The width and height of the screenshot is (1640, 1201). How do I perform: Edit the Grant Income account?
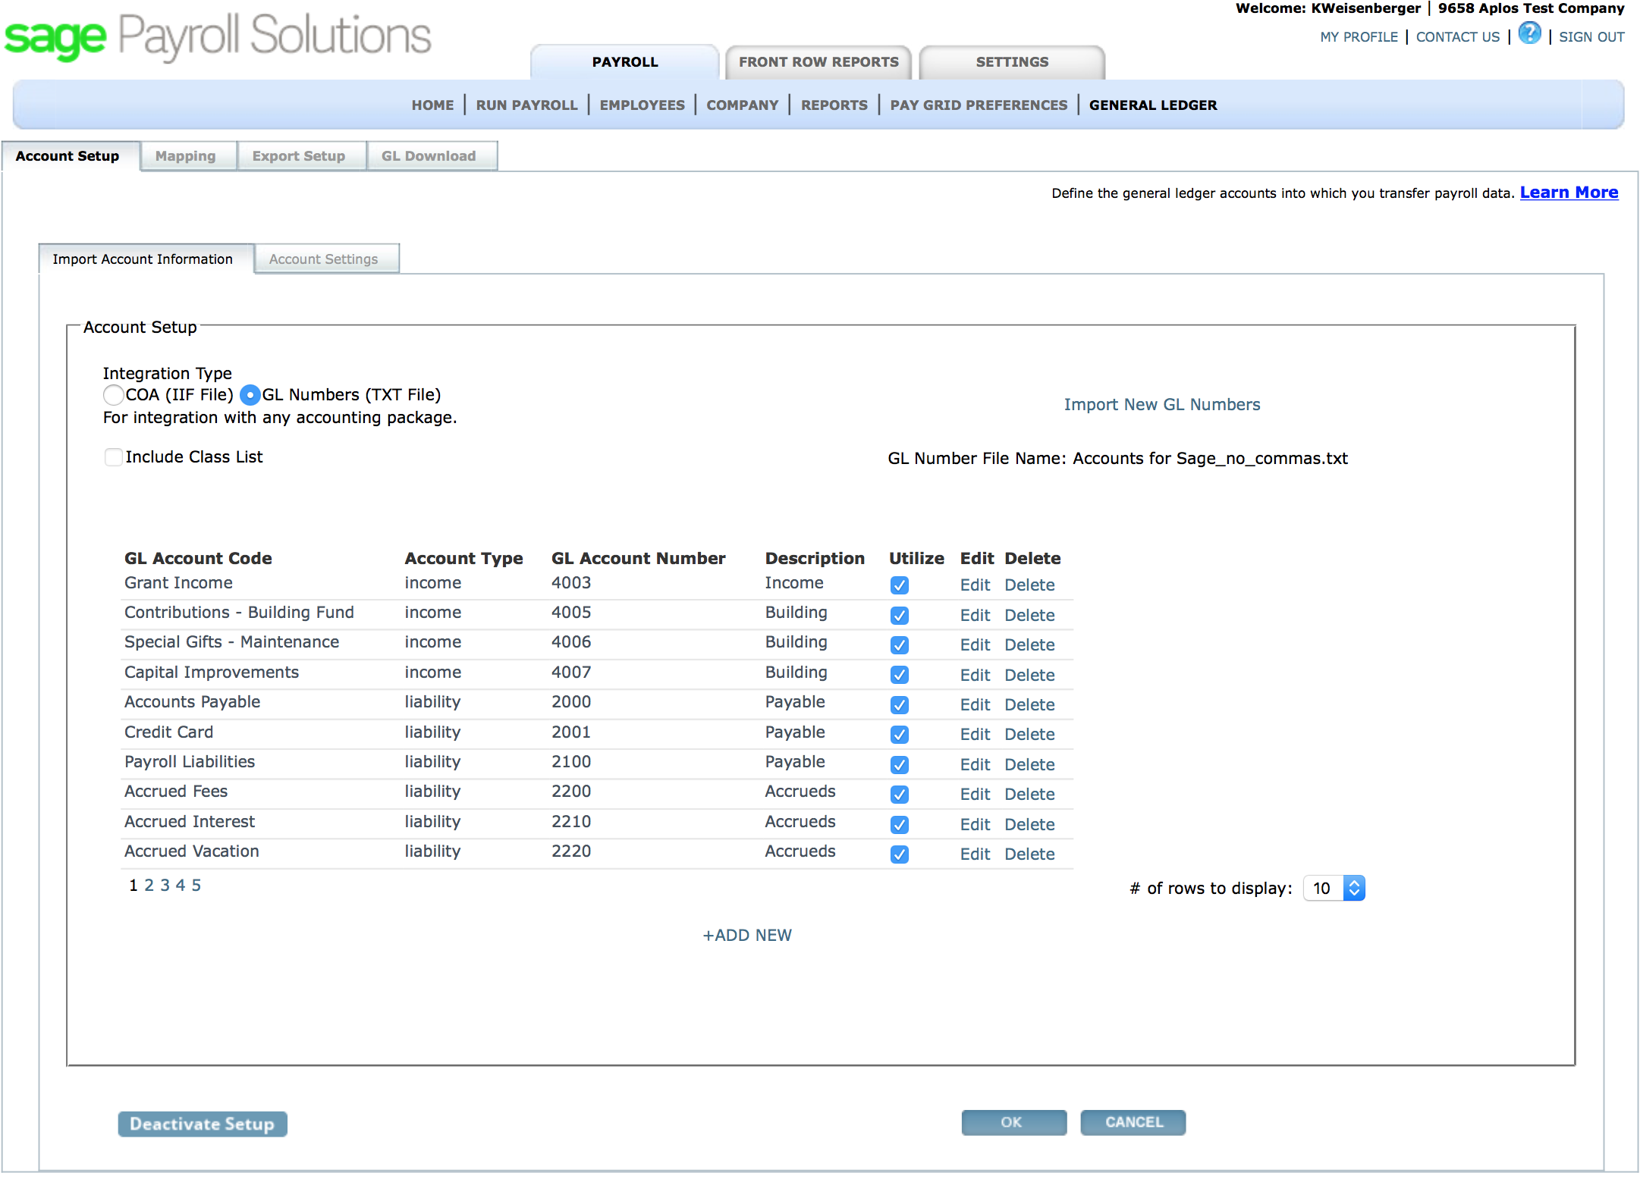pyautogui.click(x=975, y=585)
